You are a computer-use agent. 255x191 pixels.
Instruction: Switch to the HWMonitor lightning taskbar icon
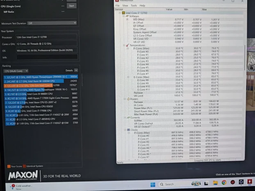point(250,181)
